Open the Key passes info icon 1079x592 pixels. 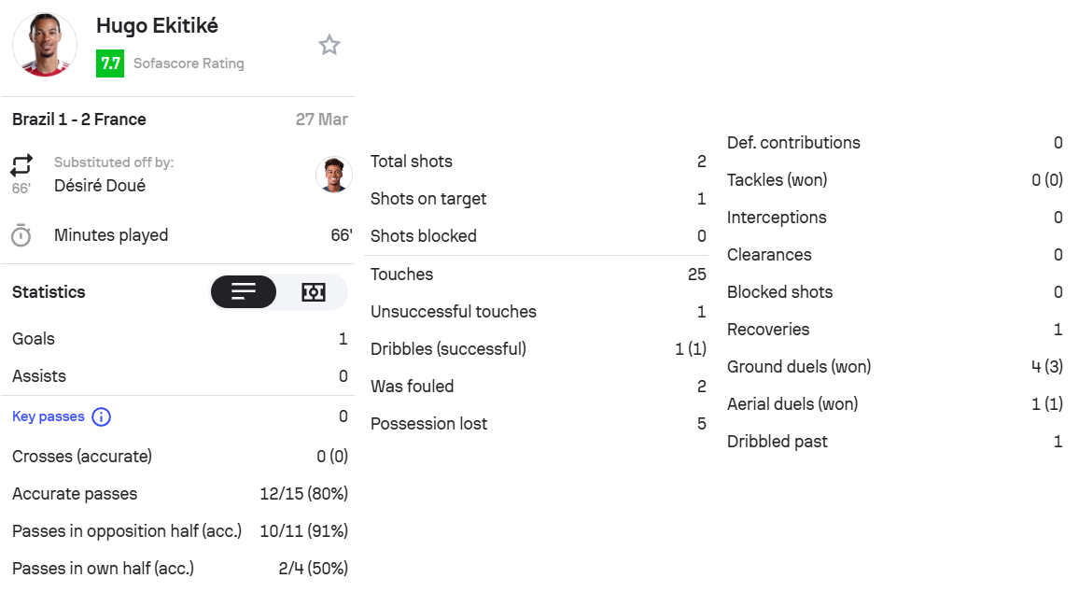click(101, 416)
